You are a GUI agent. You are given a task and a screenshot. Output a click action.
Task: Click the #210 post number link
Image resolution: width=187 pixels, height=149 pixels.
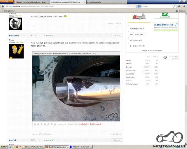point(33,35)
